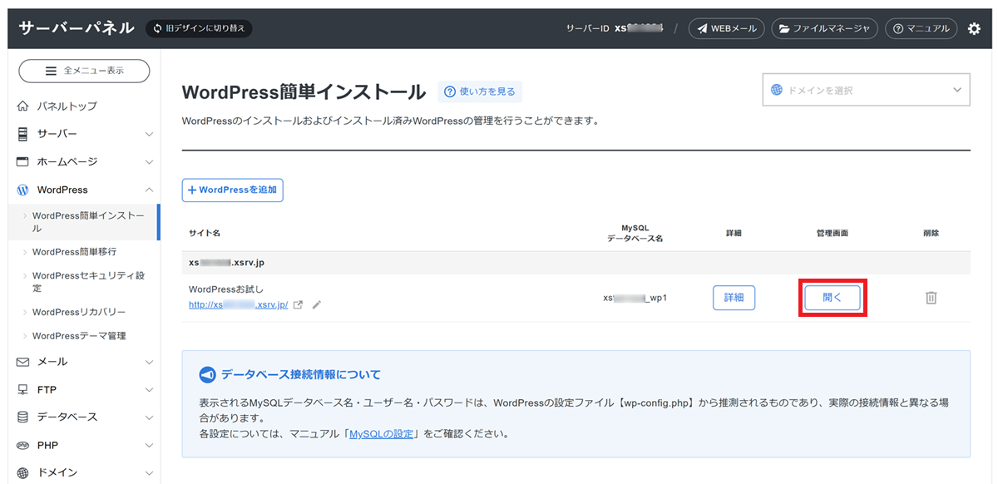The height and width of the screenshot is (484, 998).
Task: Expand the メール sidebar section
Action: pos(83,362)
